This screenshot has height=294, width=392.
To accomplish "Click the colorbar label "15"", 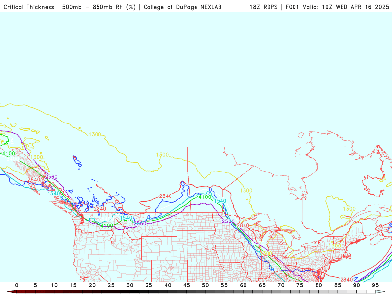I will click(x=73, y=285).
